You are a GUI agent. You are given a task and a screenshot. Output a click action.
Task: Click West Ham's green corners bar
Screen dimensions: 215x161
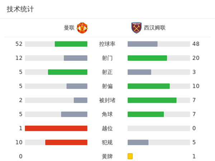click(x=146, y=114)
